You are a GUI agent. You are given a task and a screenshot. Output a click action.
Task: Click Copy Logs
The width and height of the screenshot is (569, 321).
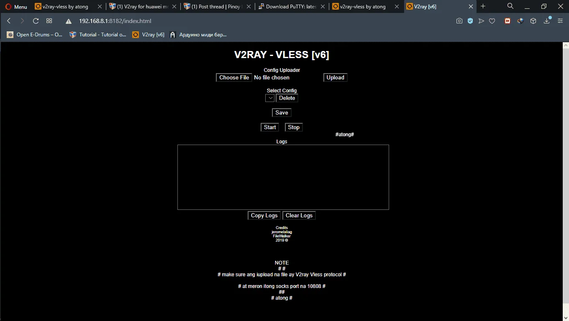coord(264,215)
